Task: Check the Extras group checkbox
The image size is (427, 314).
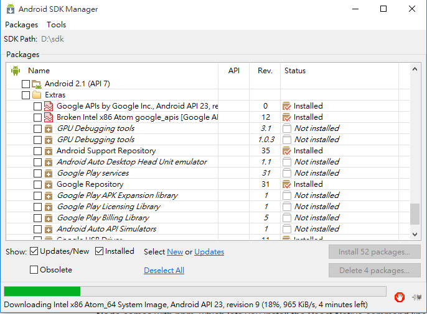Action: coord(26,95)
